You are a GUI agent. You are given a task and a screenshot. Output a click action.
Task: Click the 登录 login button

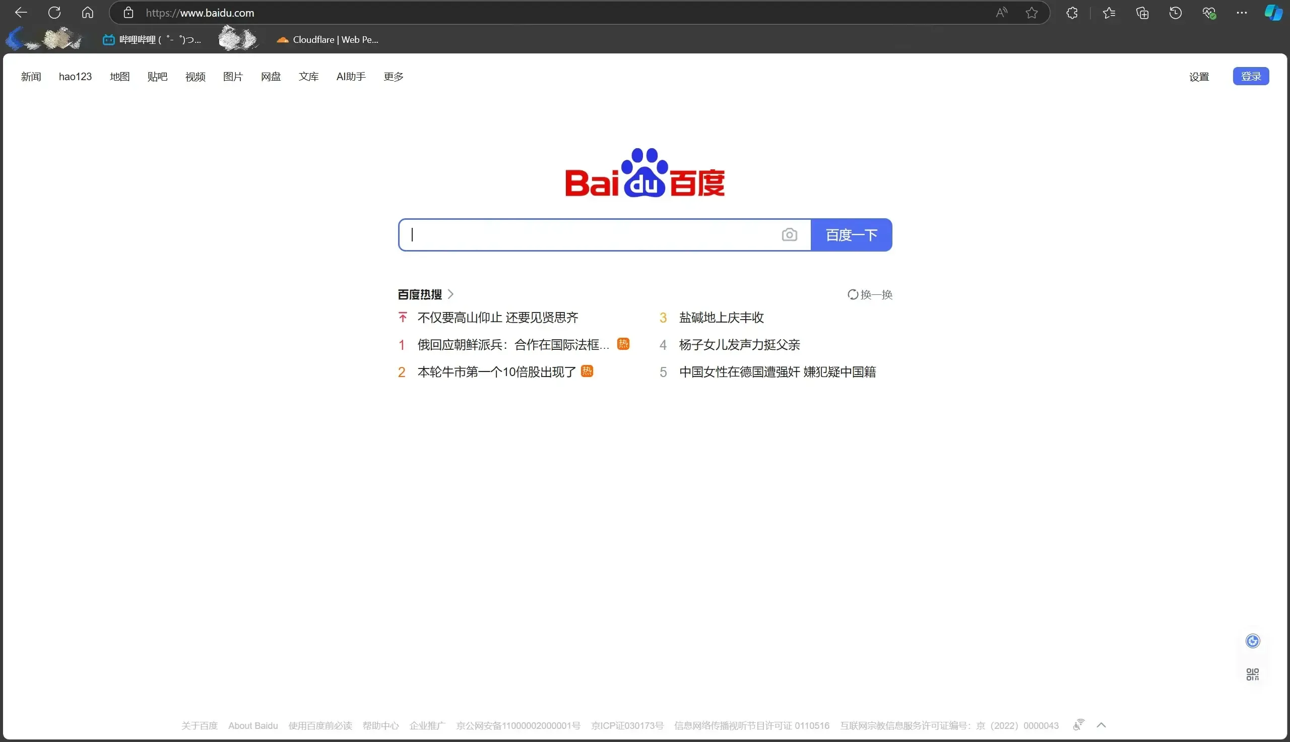tap(1251, 77)
